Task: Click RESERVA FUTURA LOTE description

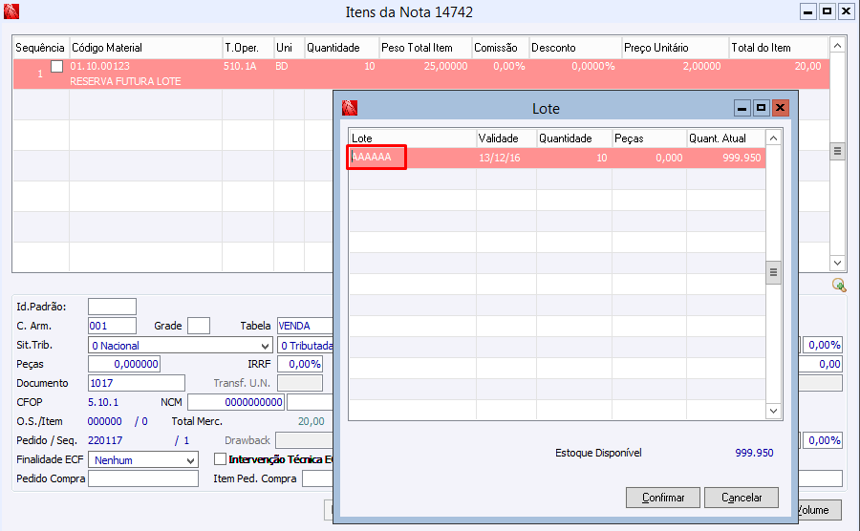Action: coord(125,81)
